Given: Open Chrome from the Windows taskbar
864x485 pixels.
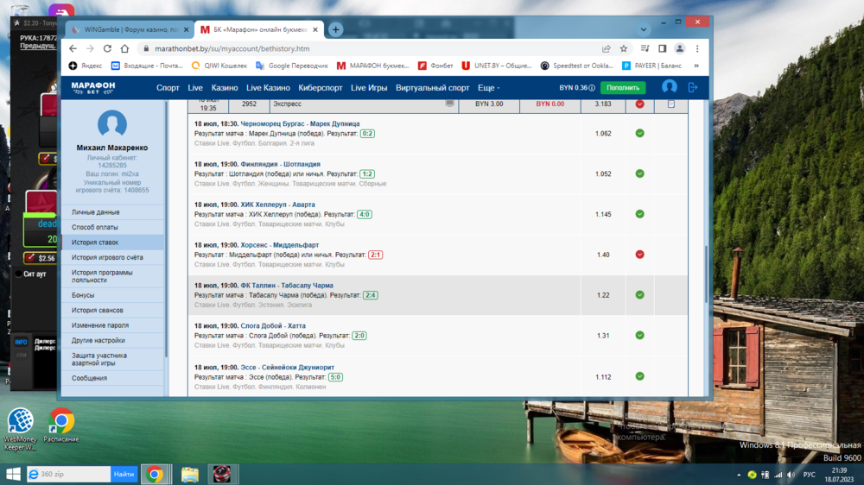Looking at the screenshot, I should (x=155, y=474).
